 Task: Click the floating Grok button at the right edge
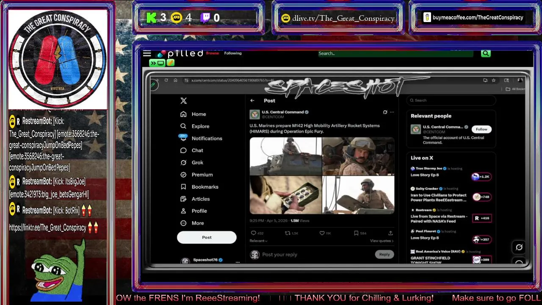click(x=519, y=247)
